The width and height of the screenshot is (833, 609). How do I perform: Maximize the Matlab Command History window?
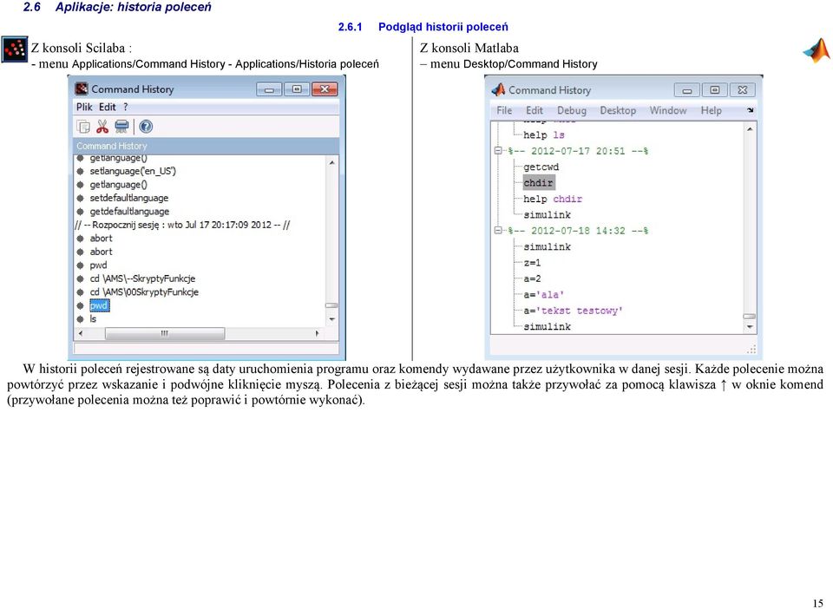(714, 90)
